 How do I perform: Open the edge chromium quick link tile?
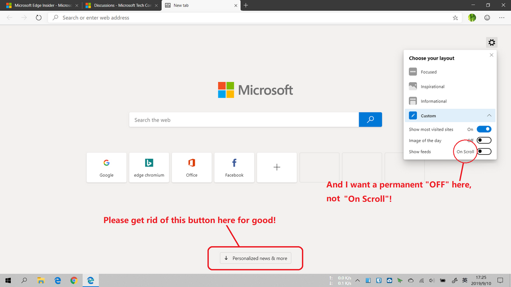click(149, 168)
